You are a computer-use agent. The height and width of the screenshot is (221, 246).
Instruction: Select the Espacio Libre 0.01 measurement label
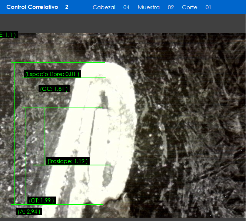pos(52,74)
